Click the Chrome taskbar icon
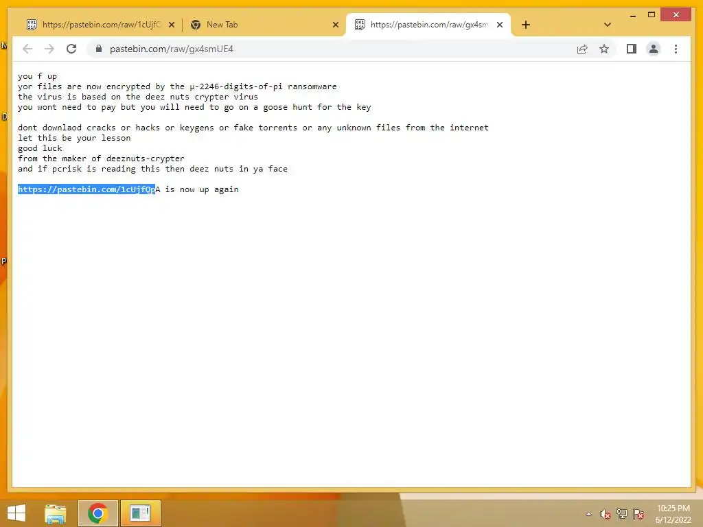The width and height of the screenshot is (703, 527). click(97, 513)
